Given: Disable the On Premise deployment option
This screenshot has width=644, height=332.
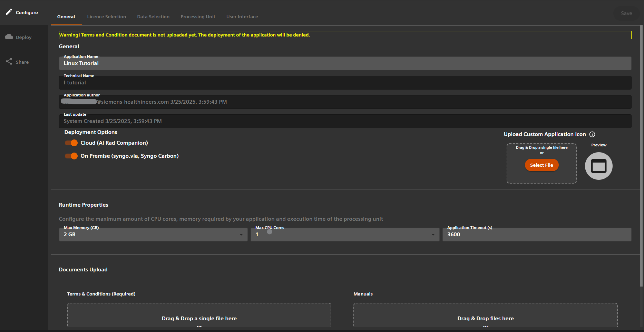Looking at the screenshot, I should [x=71, y=156].
